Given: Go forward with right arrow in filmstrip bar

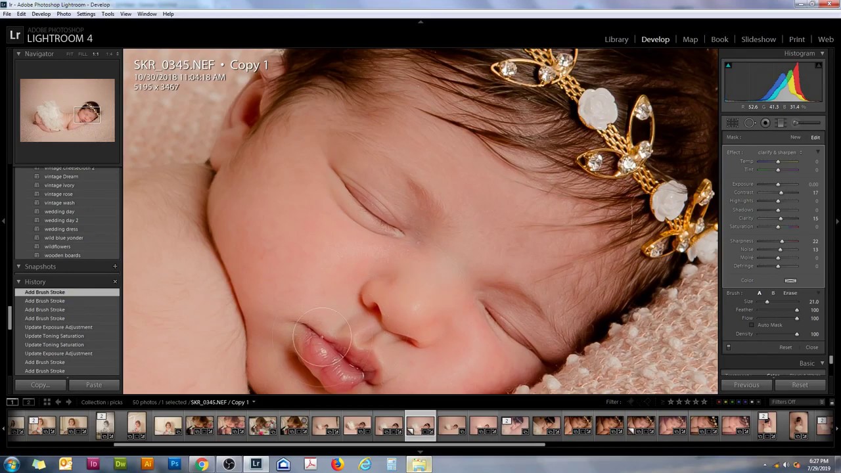Looking at the screenshot, I should [x=68, y=402].
